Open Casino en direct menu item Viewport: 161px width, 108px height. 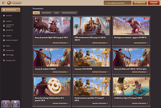pyautogui.click(x=10, y=26)
